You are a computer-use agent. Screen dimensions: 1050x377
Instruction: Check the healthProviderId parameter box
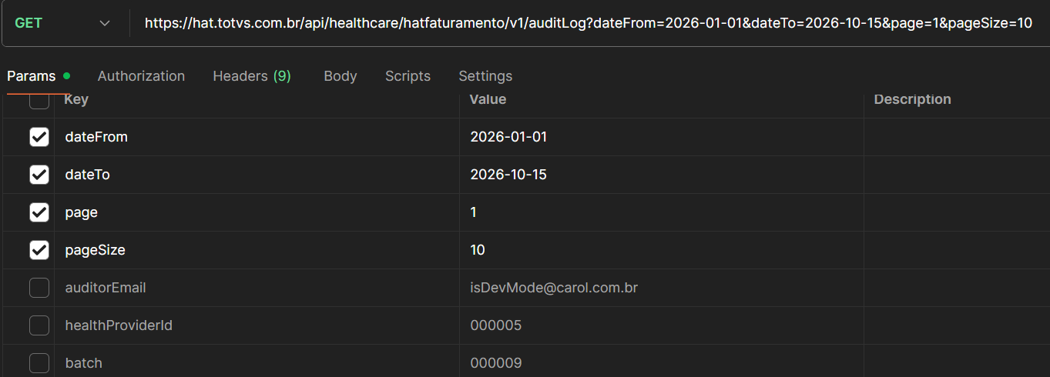[x=39, y=325]
